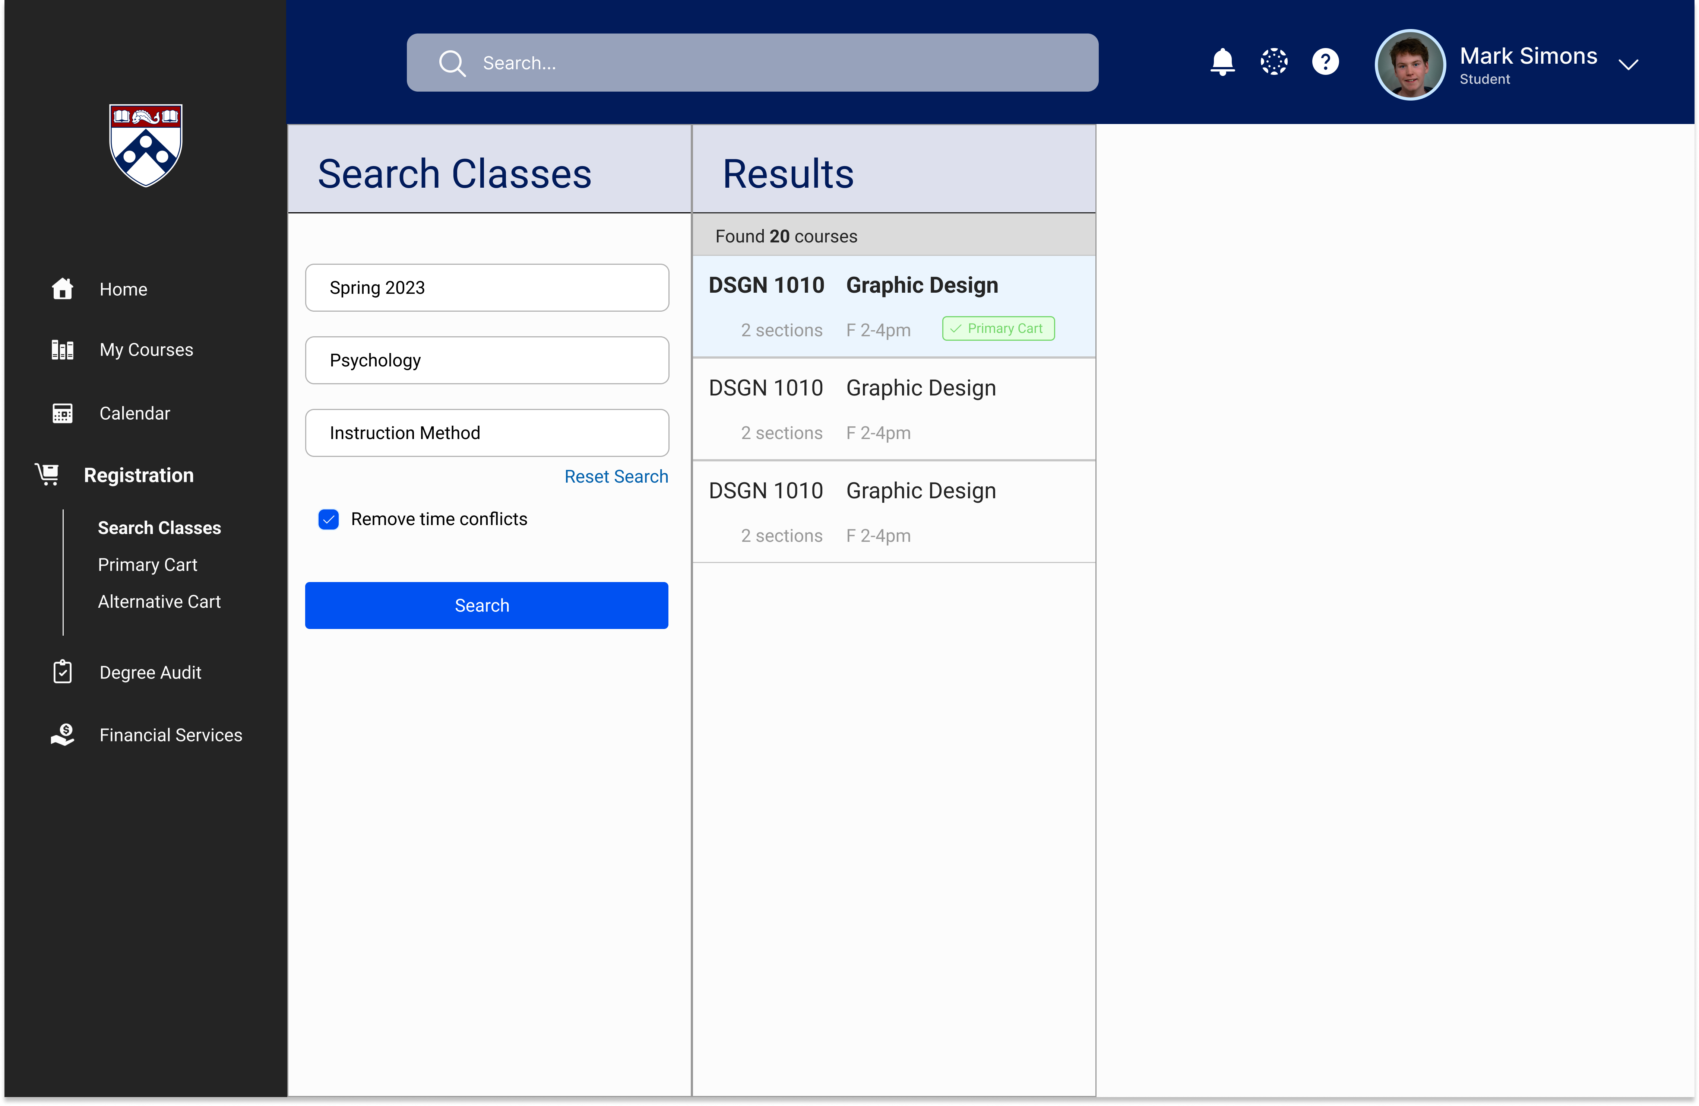Select highlighted DSGN 1010 Graphic Design result
The width and height of the screenshot is (1699, 1106).
894,307
